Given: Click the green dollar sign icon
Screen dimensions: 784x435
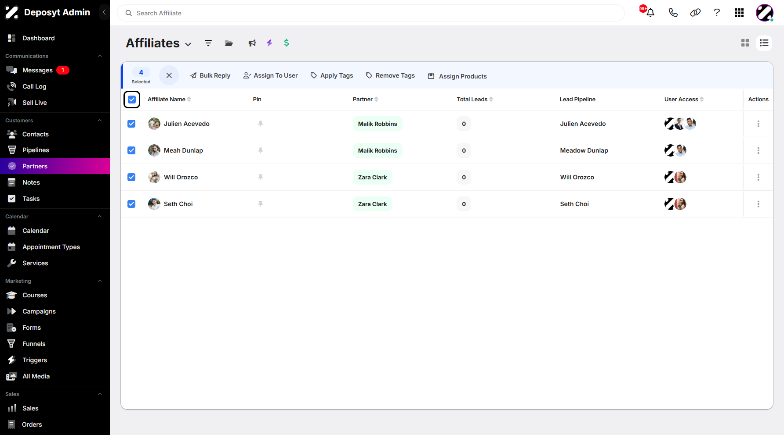Looking at the screenshot, I should coord(287,43).
